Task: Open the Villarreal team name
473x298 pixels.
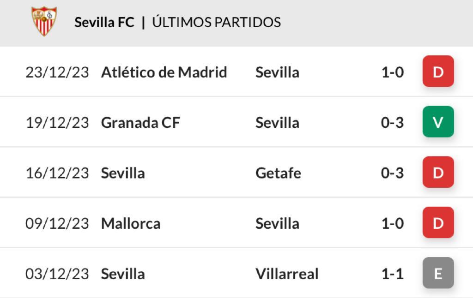Action: click(287, 274)
